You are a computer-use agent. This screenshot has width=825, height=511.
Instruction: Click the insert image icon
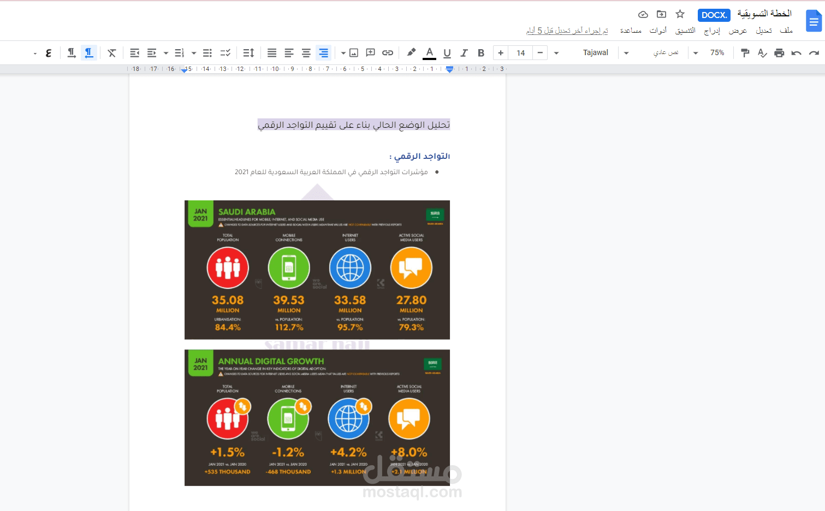(354, 53)
